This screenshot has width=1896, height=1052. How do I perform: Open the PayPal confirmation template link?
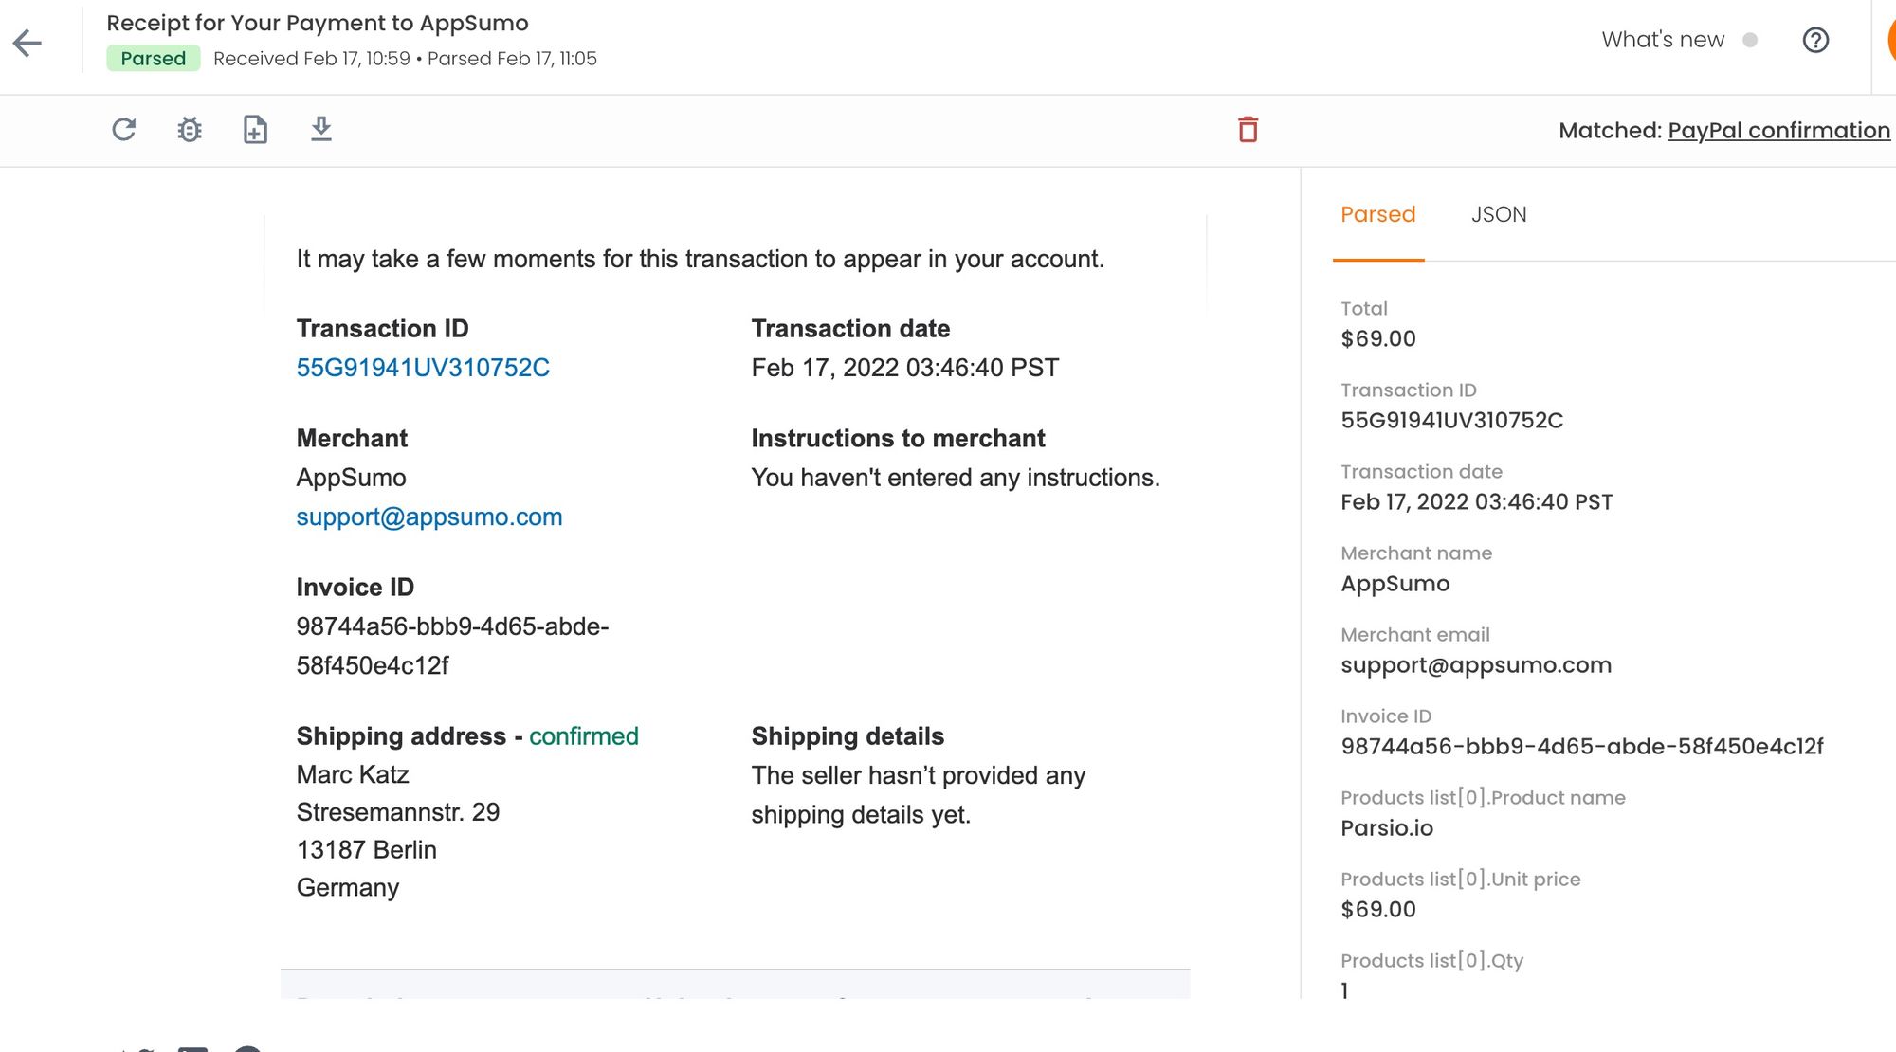pos(1778,131)
